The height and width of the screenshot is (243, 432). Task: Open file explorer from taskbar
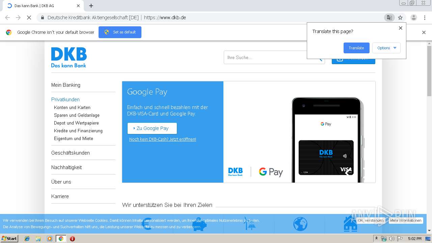click(38, 239)
